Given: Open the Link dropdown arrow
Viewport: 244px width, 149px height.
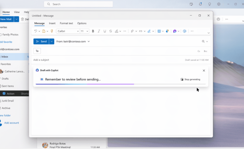Looking at the screenshot, I should 145,31.
